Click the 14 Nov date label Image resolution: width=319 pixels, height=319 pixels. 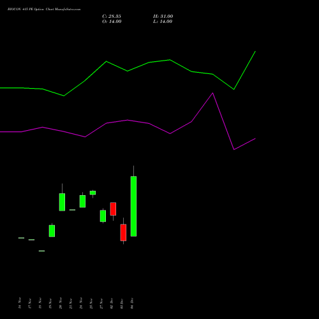[20, 303]
